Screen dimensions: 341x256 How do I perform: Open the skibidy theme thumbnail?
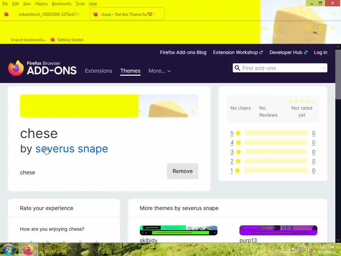[178, 230]
